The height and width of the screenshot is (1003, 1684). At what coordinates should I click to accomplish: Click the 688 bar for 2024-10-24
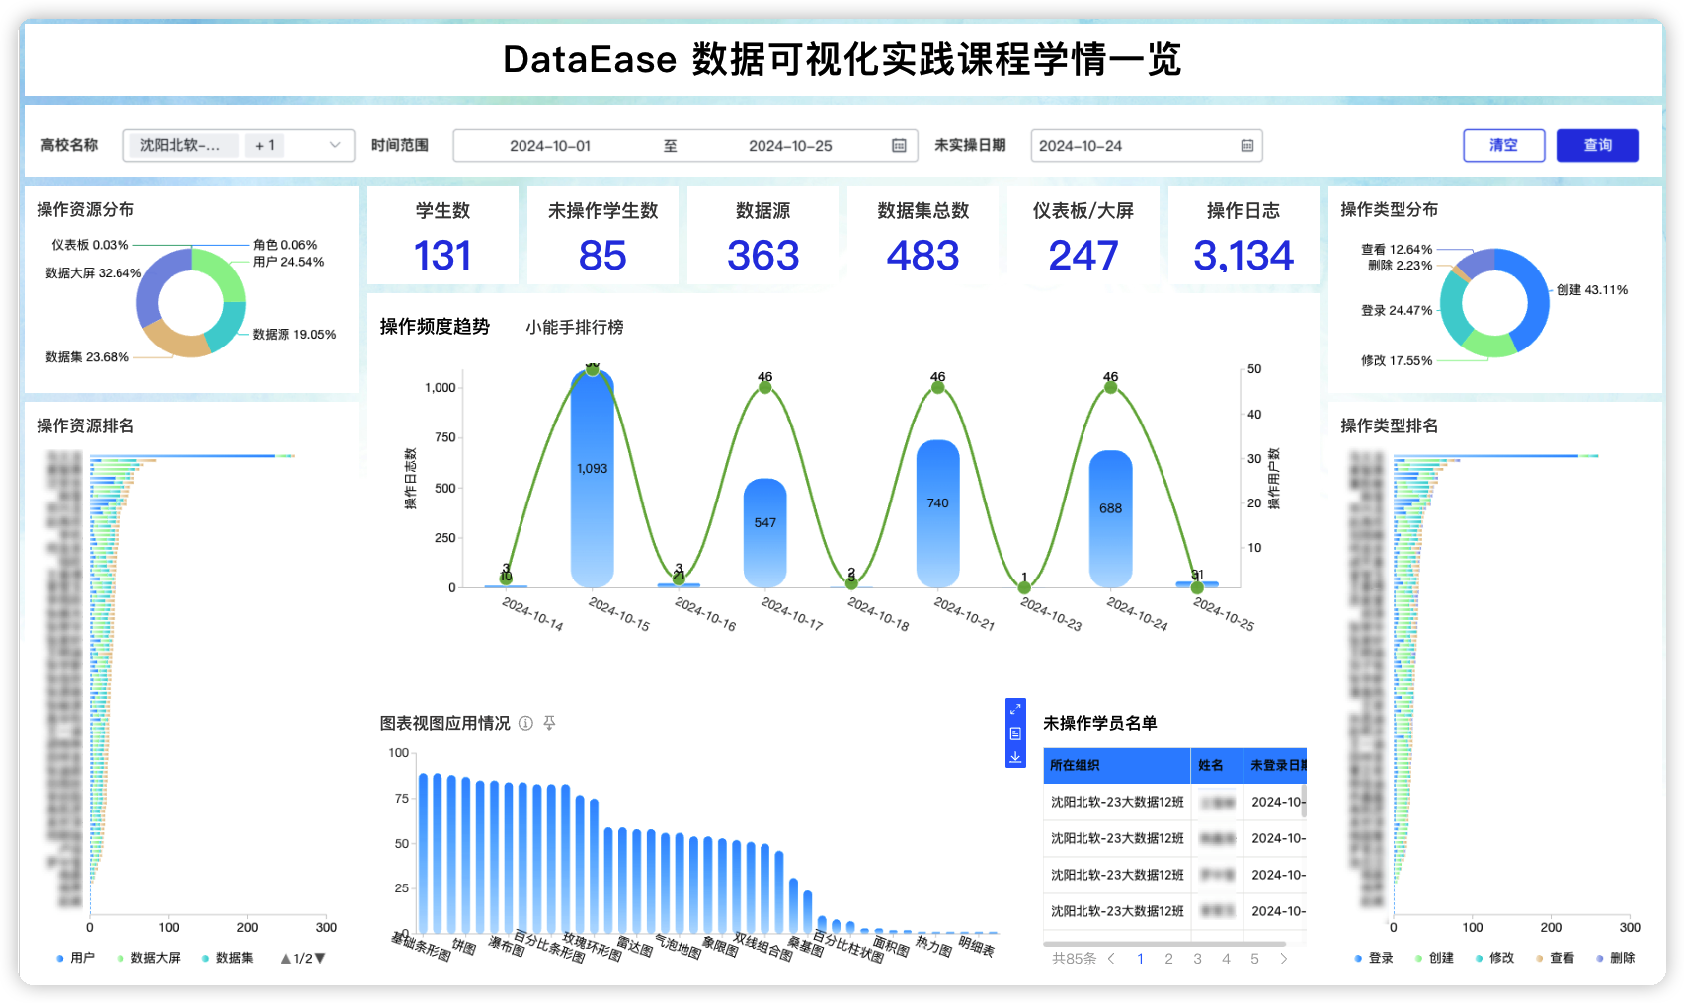(1110, 519)
